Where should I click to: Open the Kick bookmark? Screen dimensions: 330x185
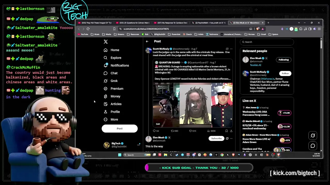(145, 34)
